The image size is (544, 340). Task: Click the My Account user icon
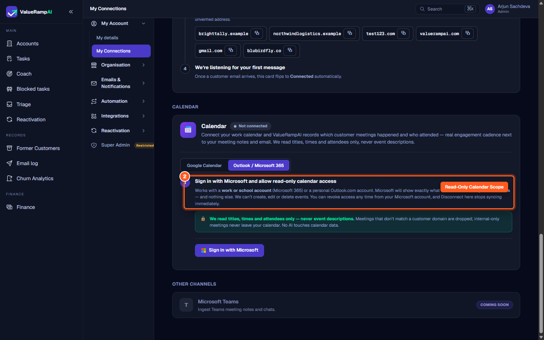(94, 23)
